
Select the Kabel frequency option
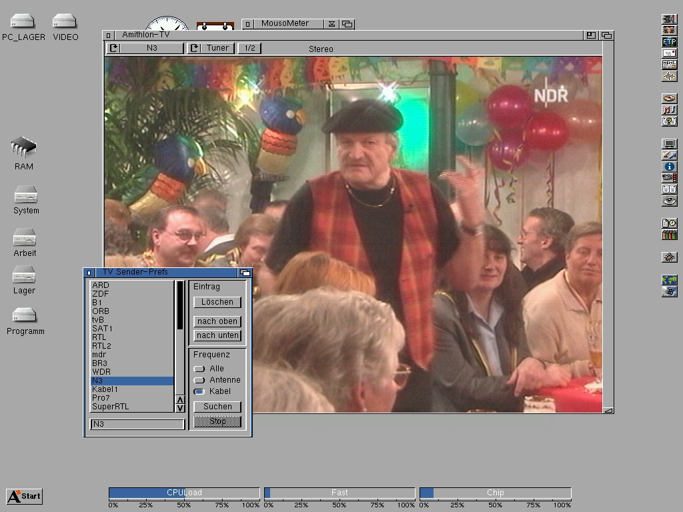199,391
